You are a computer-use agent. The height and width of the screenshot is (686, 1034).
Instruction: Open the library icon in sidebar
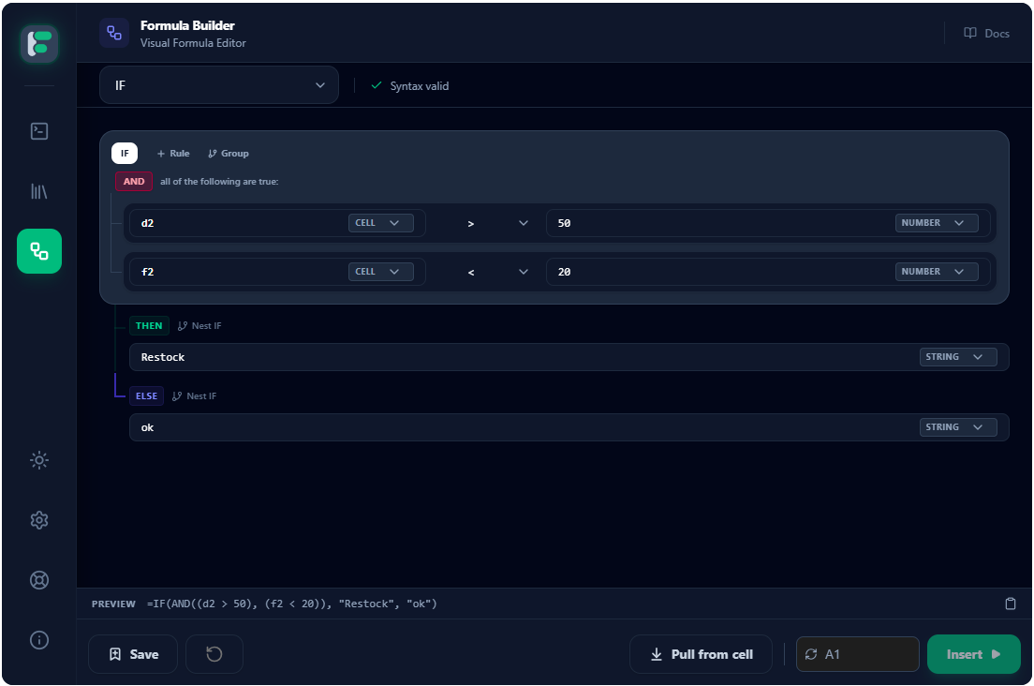(x=39, y=191)
